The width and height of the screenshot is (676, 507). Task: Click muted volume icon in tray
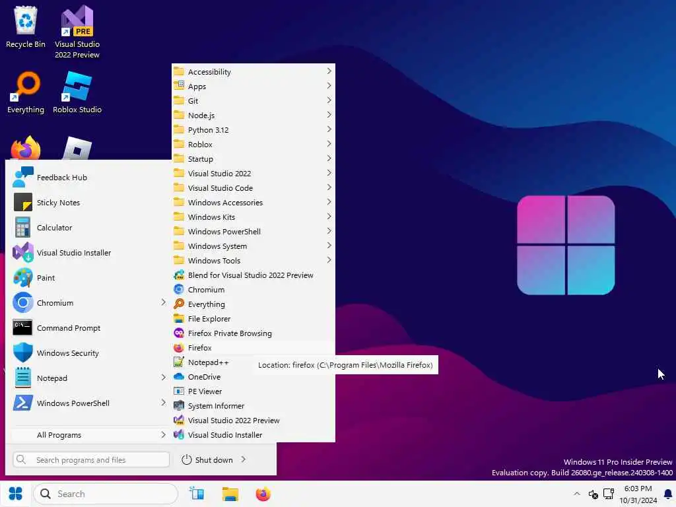point(593,494)
